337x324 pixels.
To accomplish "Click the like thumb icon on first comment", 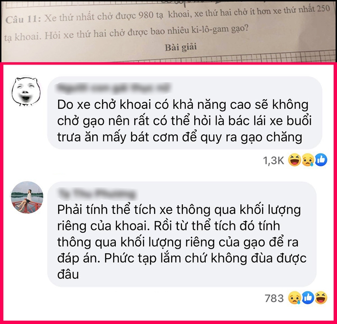I will point(321,160).
